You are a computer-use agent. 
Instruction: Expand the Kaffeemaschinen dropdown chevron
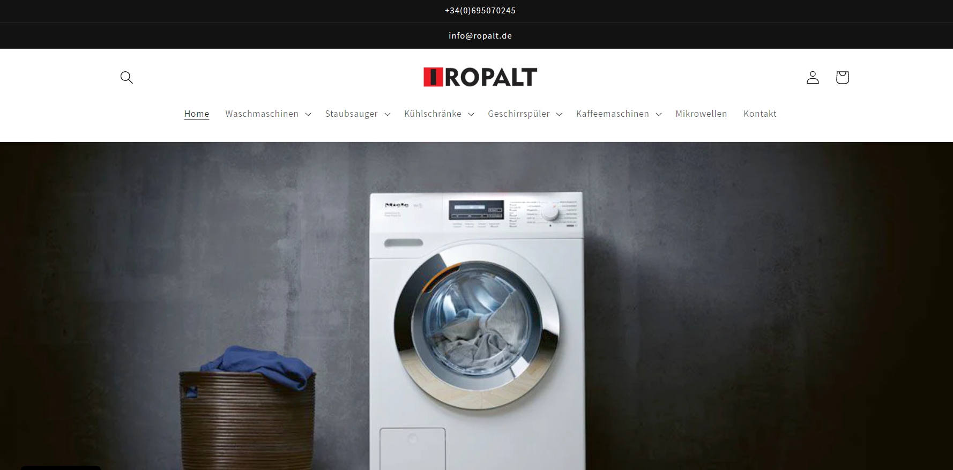[659, 114]
